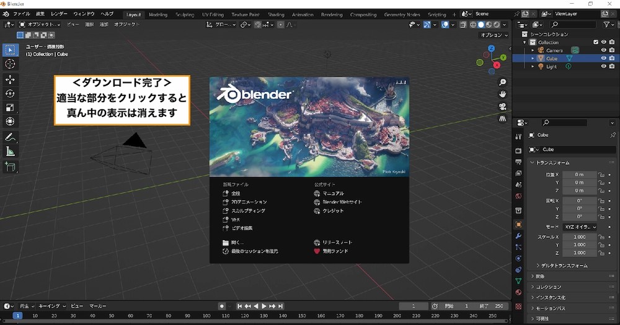
Task: Toggle Collection eye visibility icon
Action: coord(604,42)
